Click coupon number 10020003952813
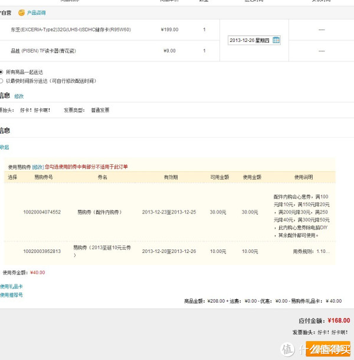 coord(42,251)
